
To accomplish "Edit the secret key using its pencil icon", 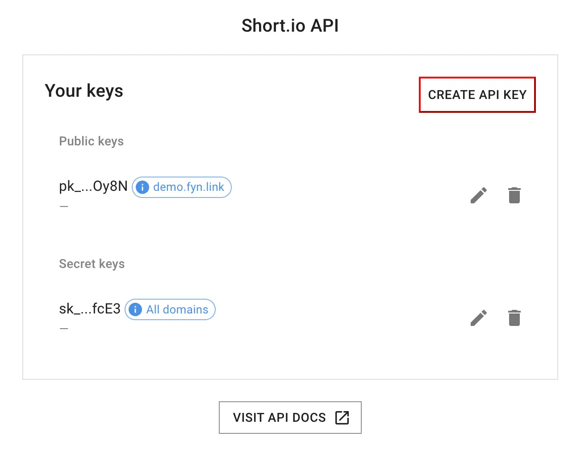I will (479, 317).
